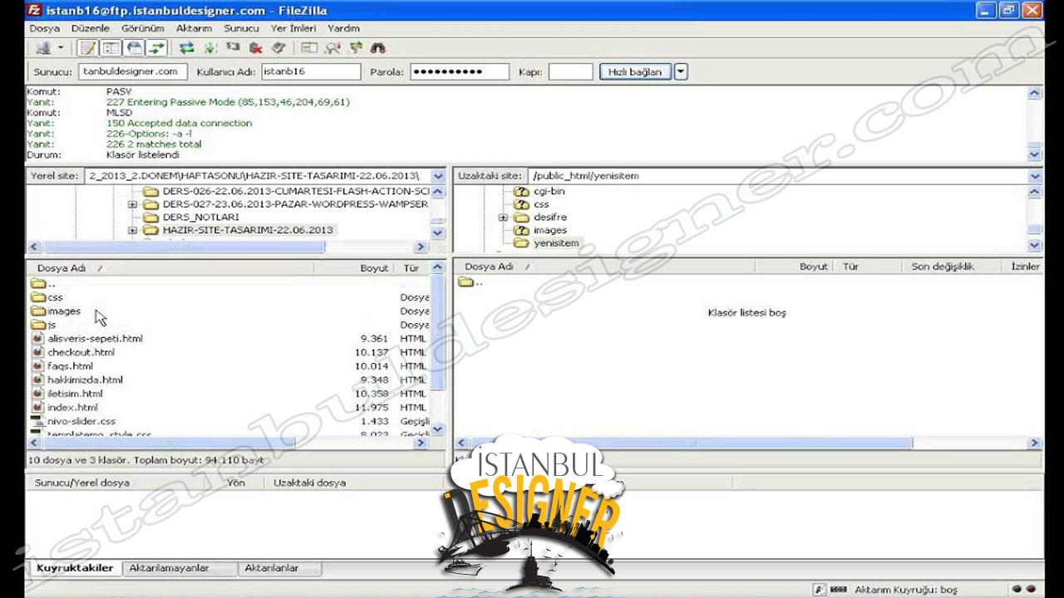
Task: Open the Düzenle menu
Action: [90, 28]
